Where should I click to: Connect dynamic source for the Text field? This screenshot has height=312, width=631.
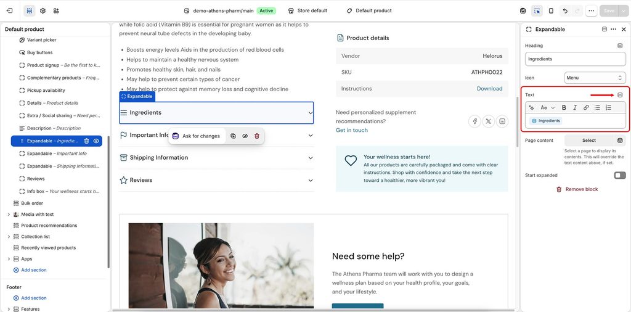pyautogui.click(x=620, y=95)
